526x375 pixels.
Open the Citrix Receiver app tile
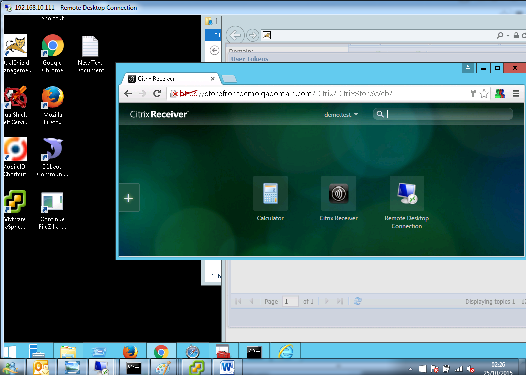pyautogui.click(x=338, y=194)
